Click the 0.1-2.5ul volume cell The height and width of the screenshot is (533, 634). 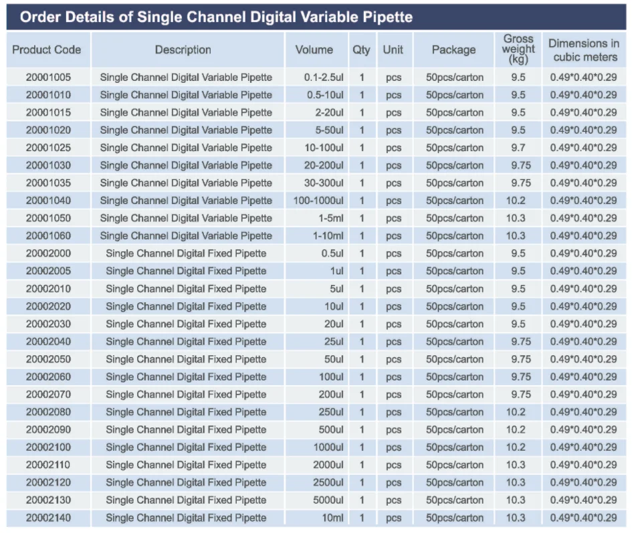pos(324,78)
